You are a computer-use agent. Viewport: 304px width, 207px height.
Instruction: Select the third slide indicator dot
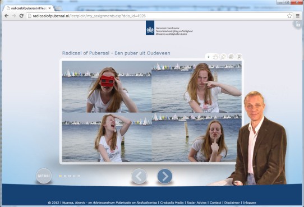click(x=70, y=176)
